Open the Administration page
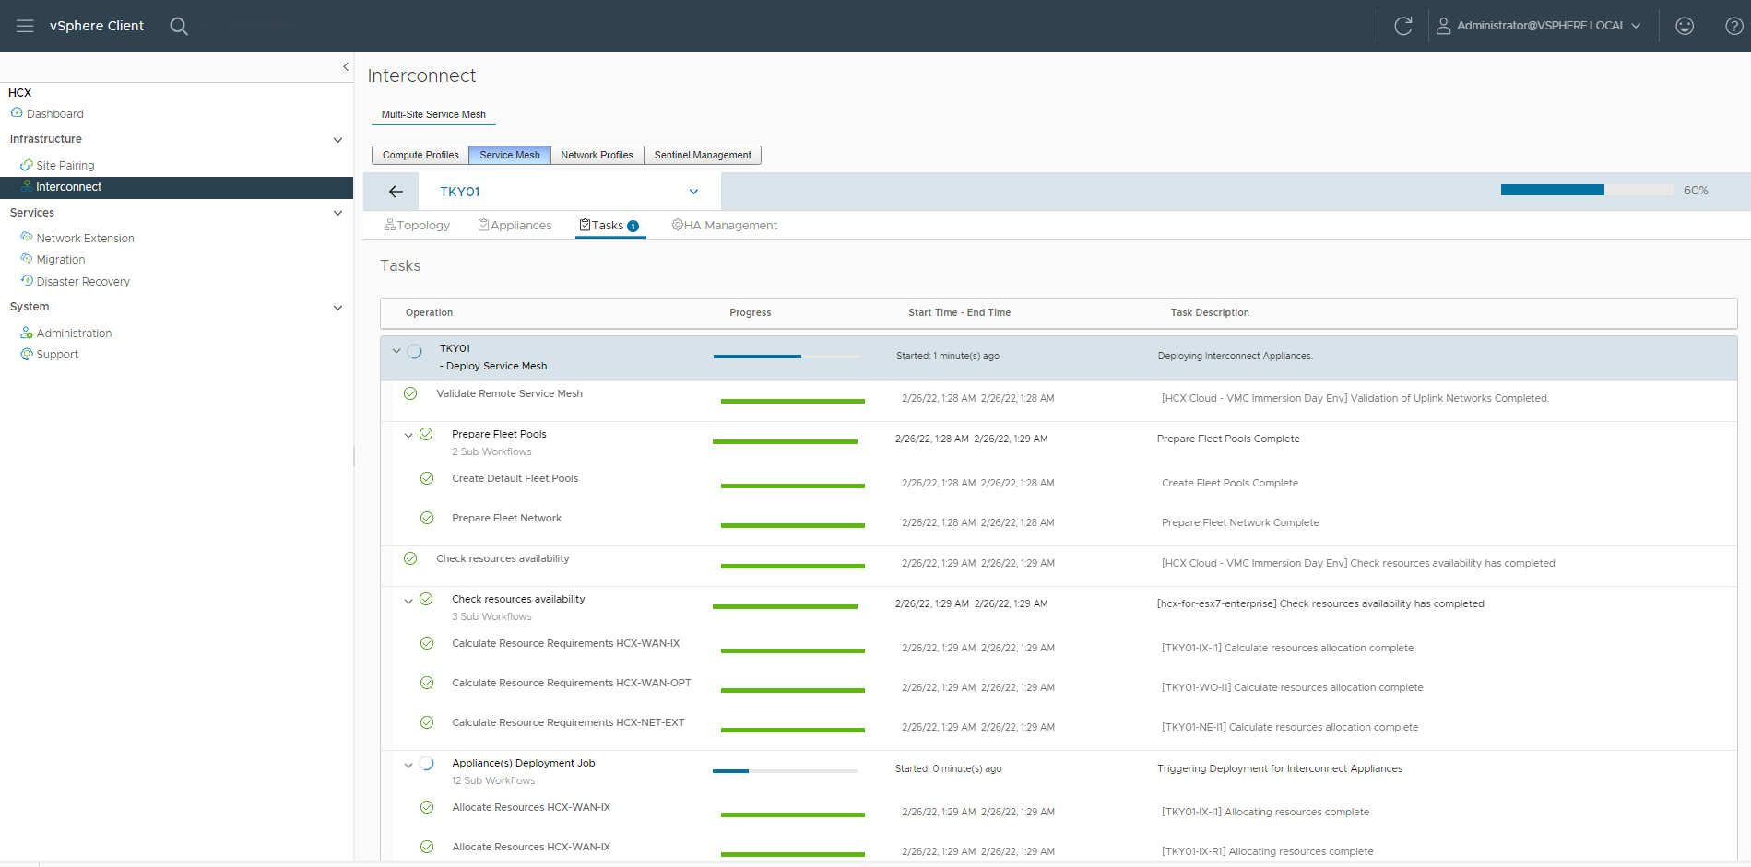This screenshot has height=867, width=1751. click(75, 334)
